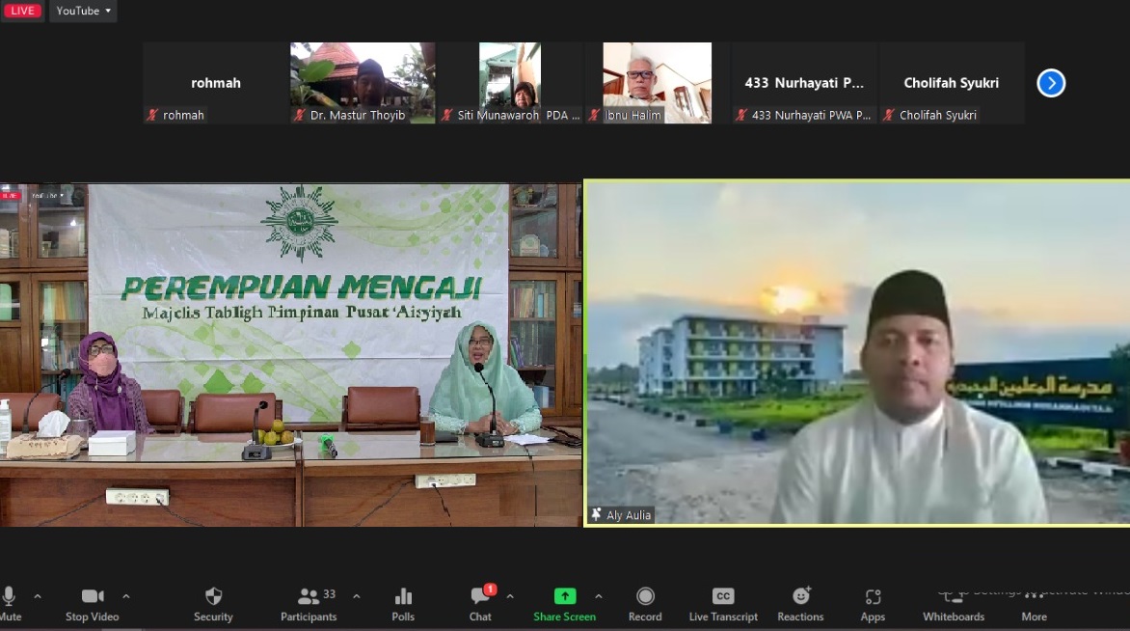Expand the arrow next to Stop Video
The width and height of the screenshot is (1130, 631).
126,596
